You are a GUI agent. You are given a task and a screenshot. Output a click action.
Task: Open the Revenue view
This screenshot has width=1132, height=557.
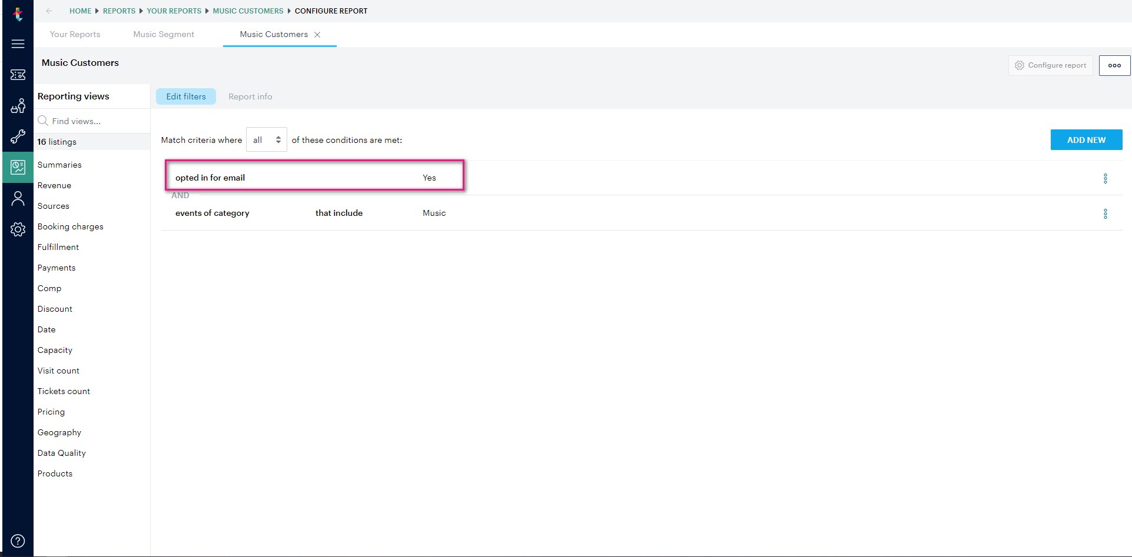pos(54,185)
